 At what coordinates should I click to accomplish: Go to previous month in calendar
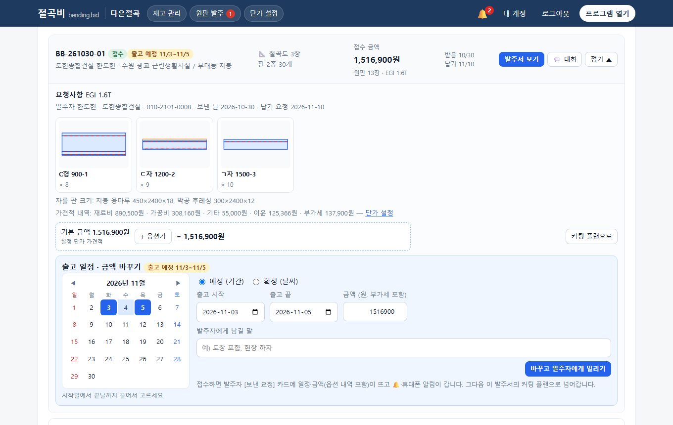pos(73,283)
